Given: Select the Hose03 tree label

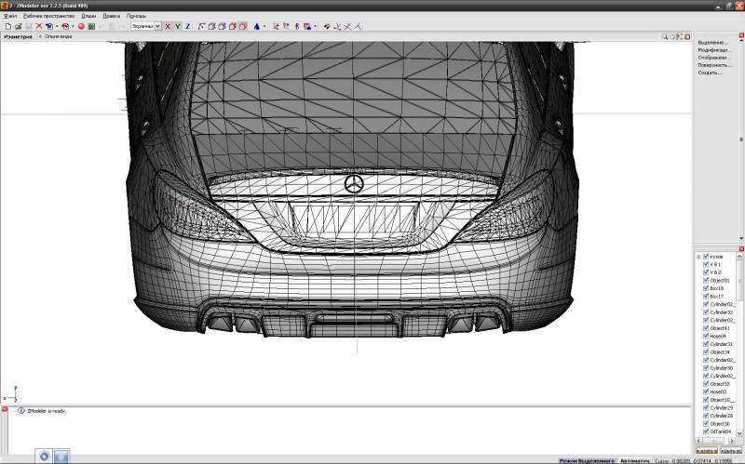Looking at the screenshot, I should [718, 391].
